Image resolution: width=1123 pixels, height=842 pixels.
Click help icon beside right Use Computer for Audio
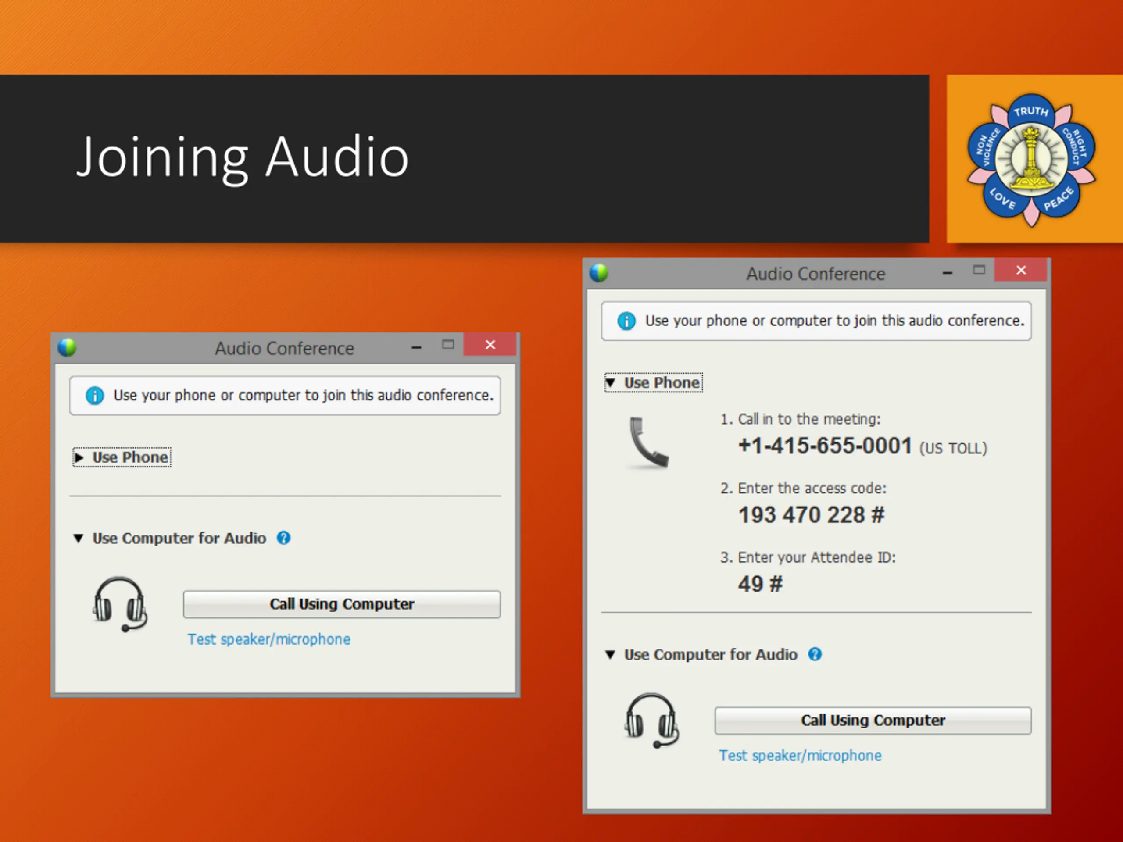815,654
